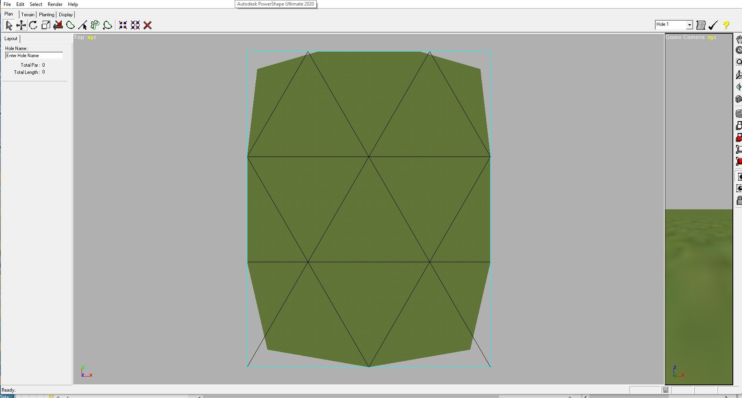This screenshot has height=398, width=742.
Task: Switch to the Planting tab
Action: (47, 15)
